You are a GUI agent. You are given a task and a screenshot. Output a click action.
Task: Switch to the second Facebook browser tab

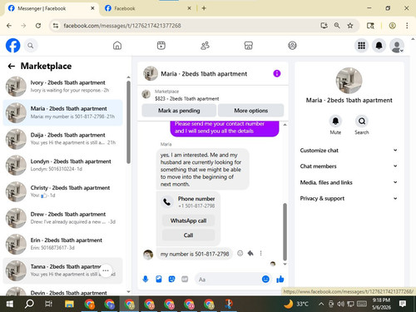coord(147,8)
